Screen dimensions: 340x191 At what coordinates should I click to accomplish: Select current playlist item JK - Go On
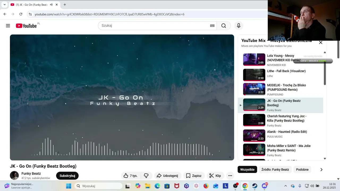(280, 105)
